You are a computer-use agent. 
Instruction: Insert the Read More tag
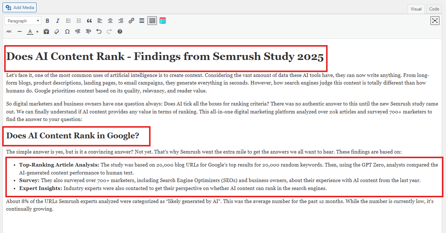coord(142,21)
